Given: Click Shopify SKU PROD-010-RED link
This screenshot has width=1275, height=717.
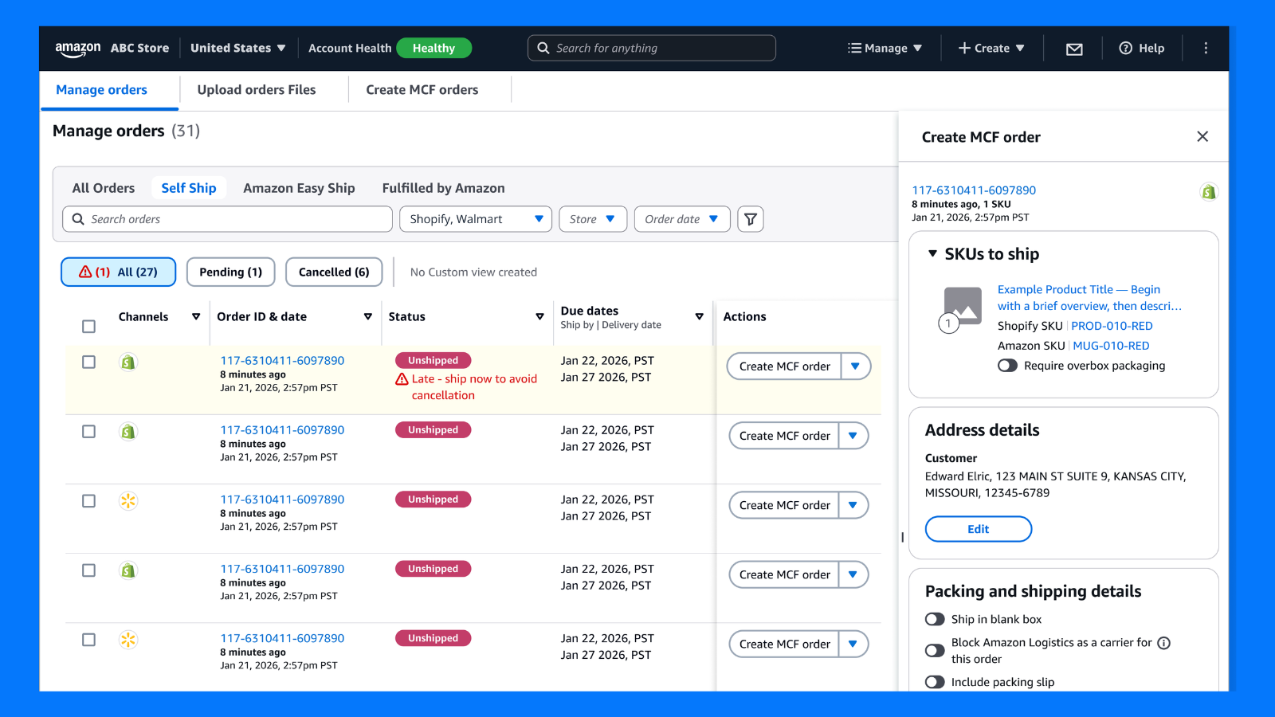Looking at the screenshot, I should (x=1112, y=326).
